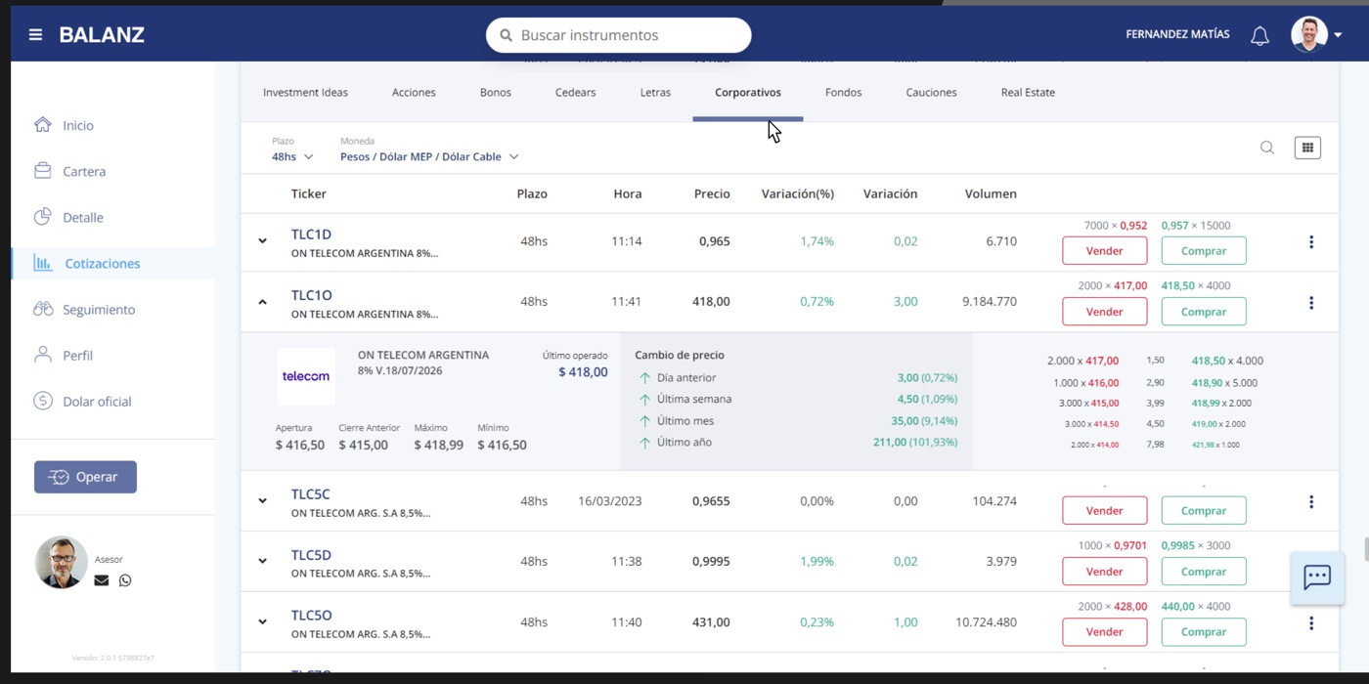Viewport: 1369px width, 684px height.
Task: Sort by the Volumen column header
Action: [991, 193]
